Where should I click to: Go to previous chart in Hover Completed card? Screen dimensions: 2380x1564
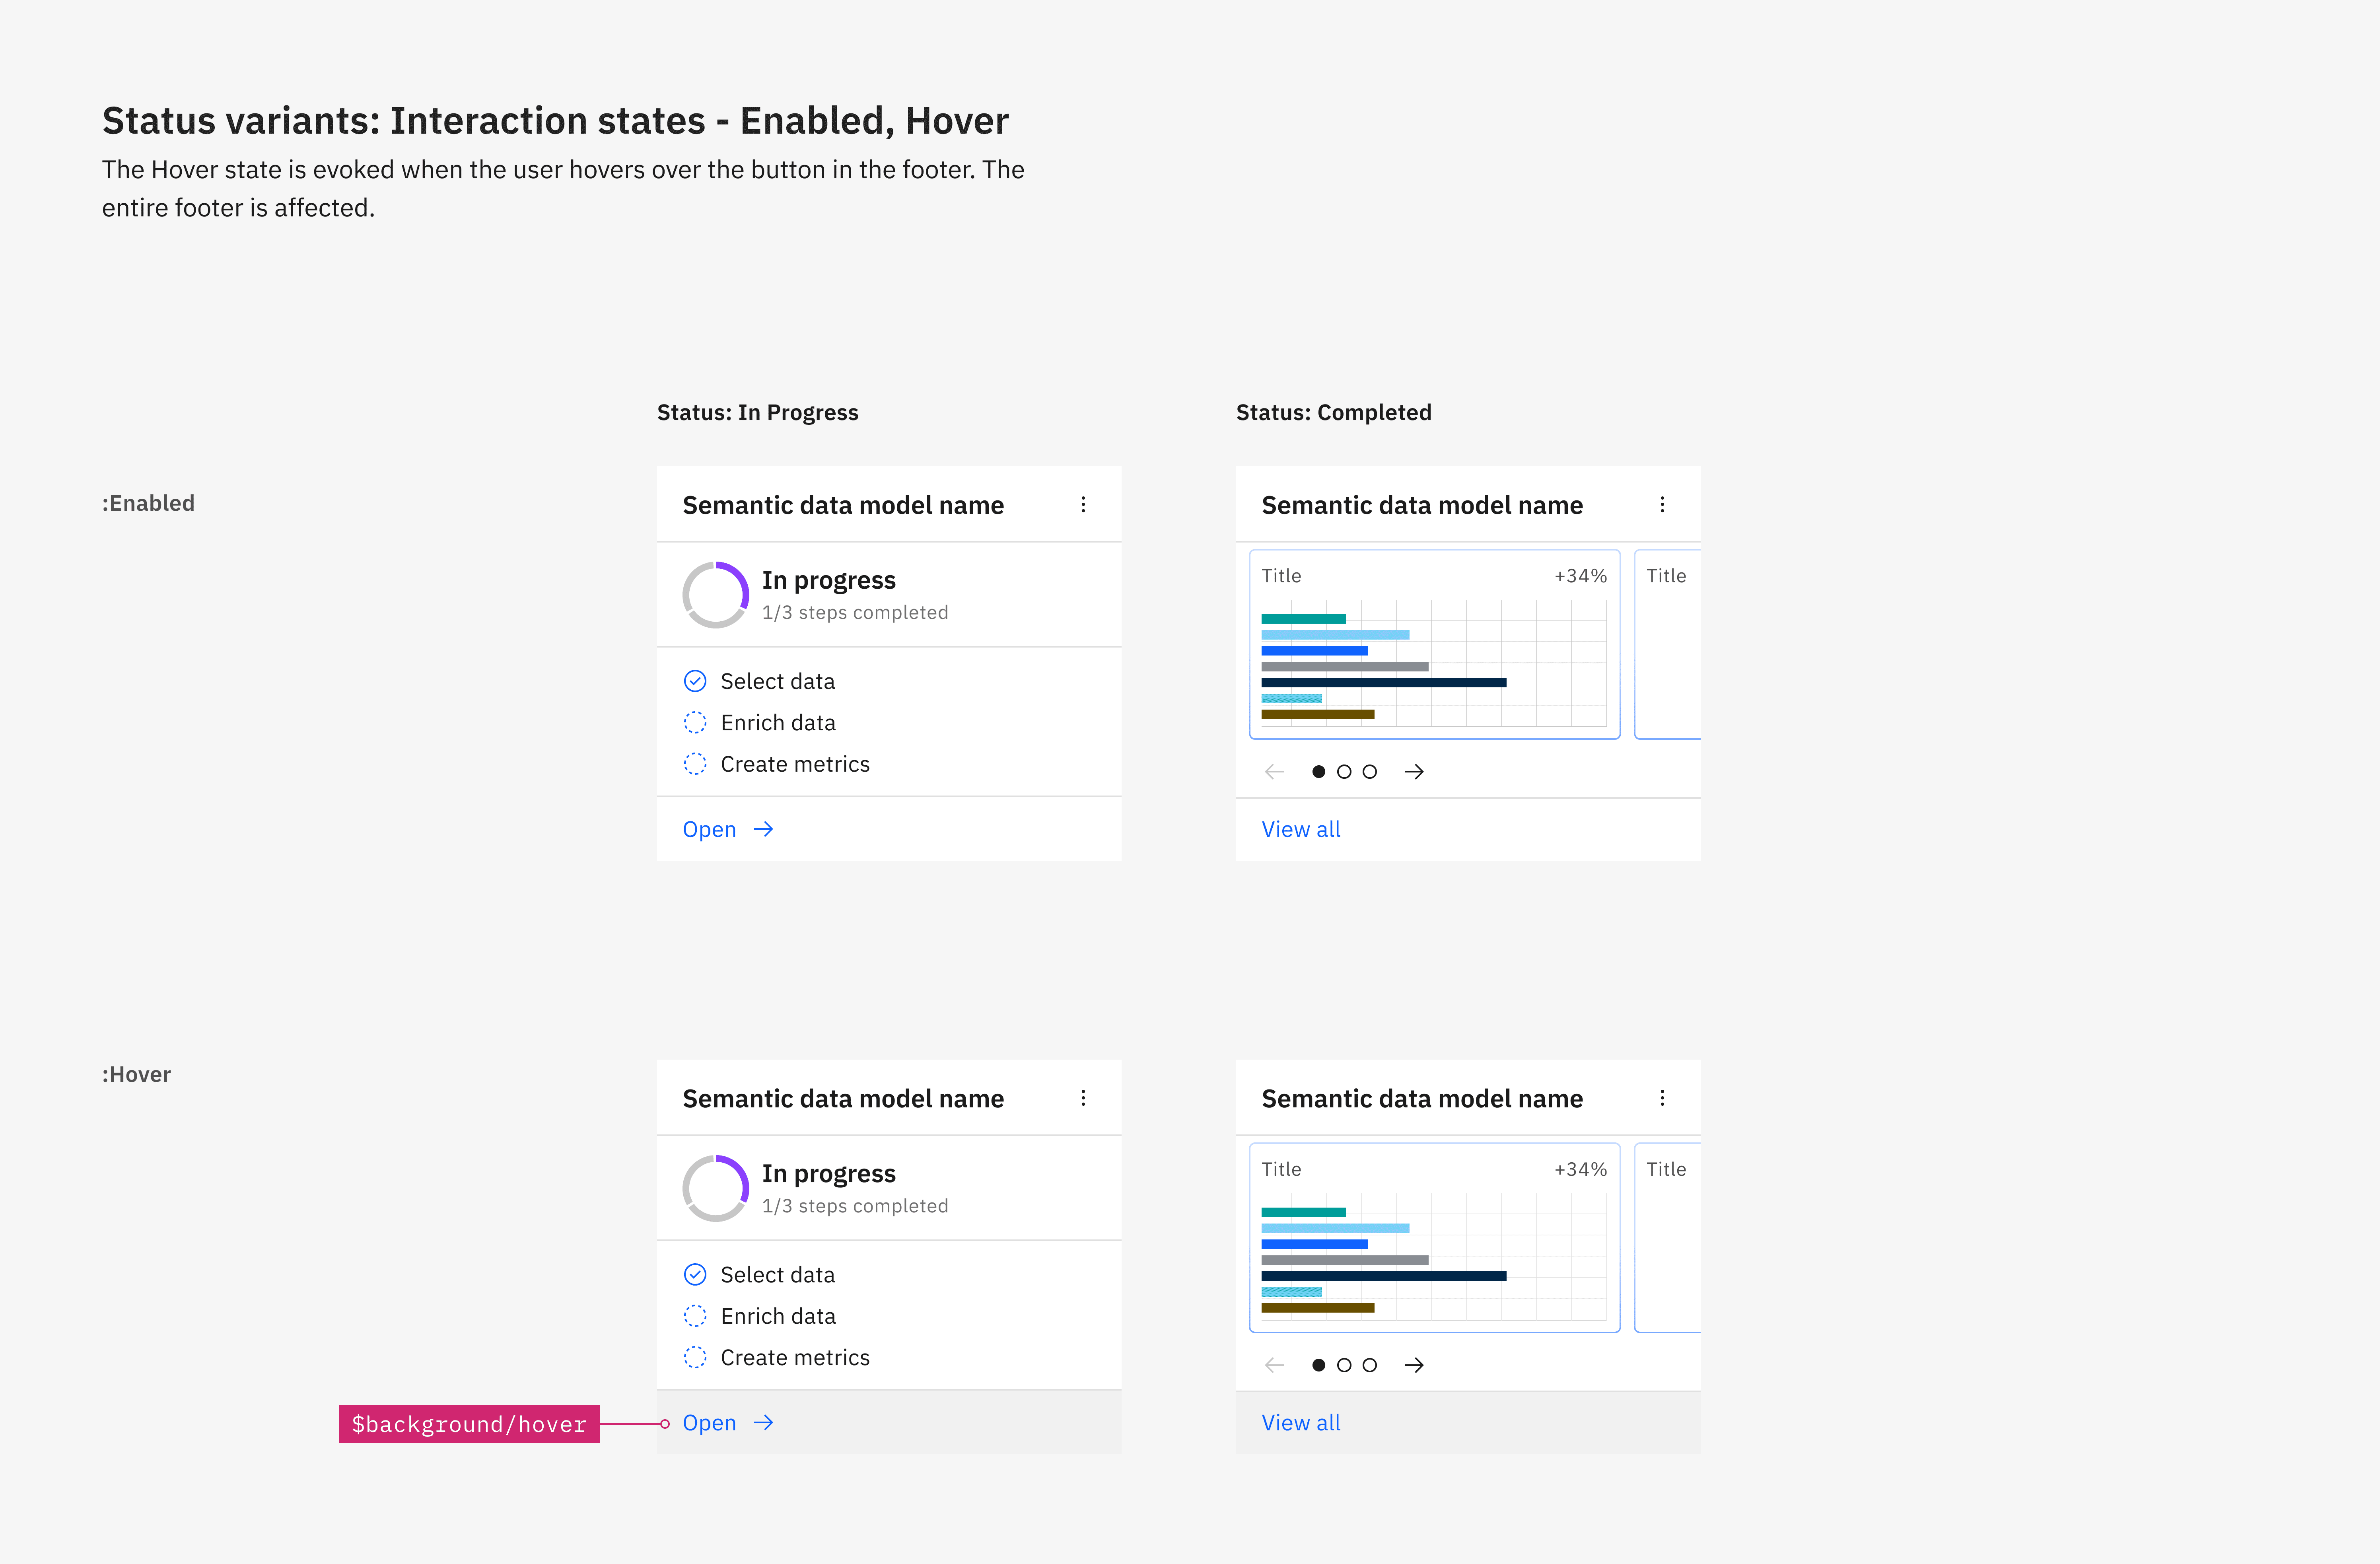1274,1365
